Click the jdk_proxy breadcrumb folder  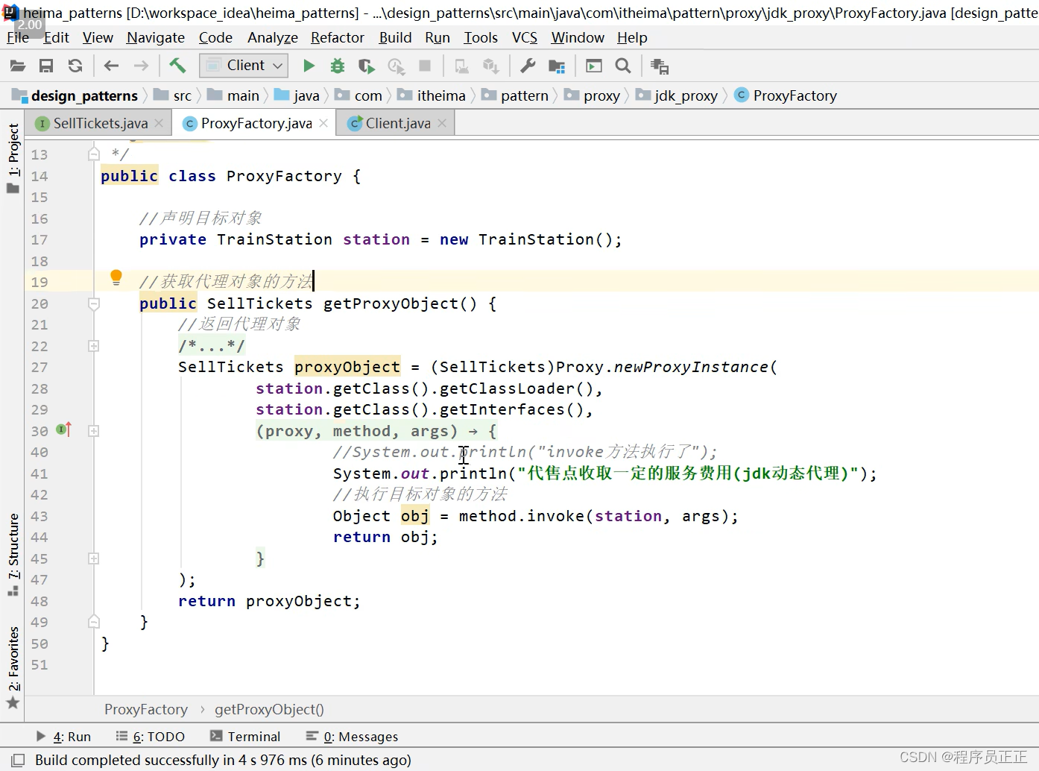coord(677,95)
